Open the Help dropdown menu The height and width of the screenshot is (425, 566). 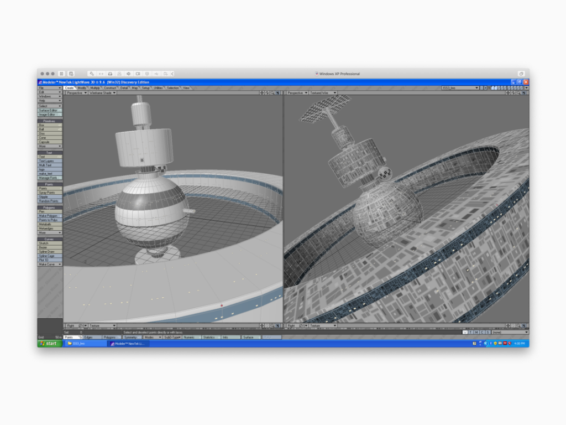(50, 101)
